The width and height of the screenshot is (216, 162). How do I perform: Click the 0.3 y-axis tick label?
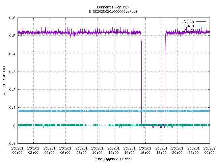click(x=12, y=72)
